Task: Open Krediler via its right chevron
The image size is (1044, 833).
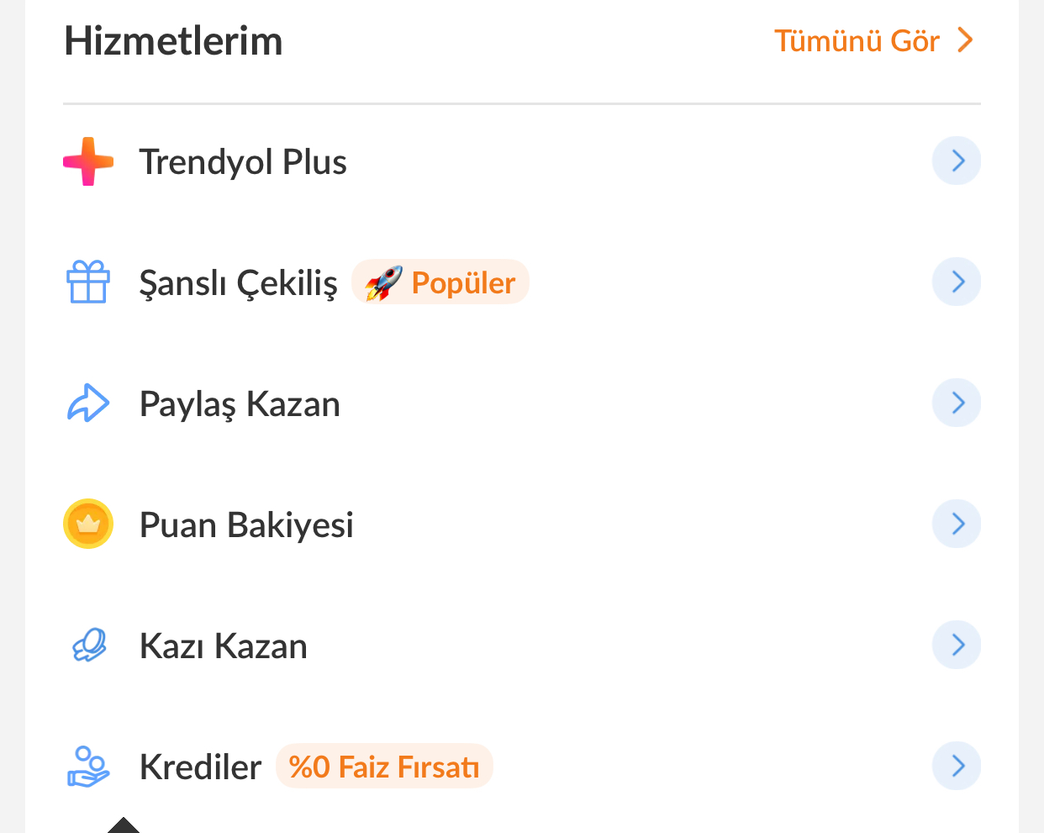Action: pyautogui.click(x=957, y=766)
